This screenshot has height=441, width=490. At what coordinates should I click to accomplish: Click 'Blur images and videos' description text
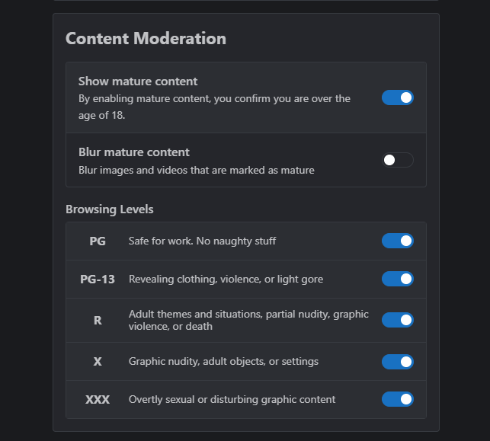pos(197,170)
